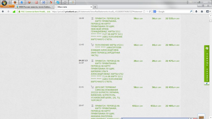Click into the Google search box
212x119 pixels.
[x=174, y=12]
